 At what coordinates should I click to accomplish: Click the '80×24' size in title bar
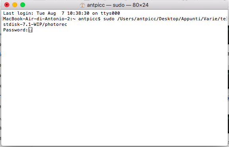pyautogui.click(x=140, y=5)
